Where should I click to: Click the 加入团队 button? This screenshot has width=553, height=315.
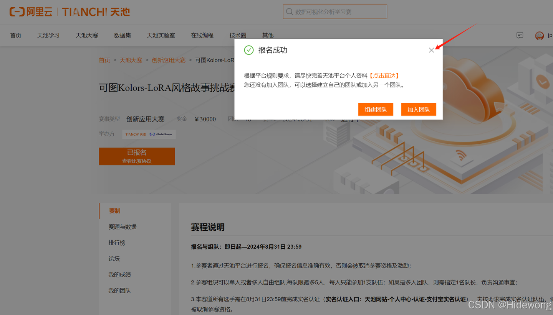coord(419,110)
